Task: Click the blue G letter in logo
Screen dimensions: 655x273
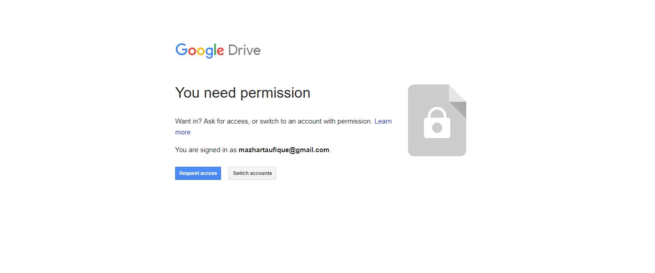Action: point(181,50)
